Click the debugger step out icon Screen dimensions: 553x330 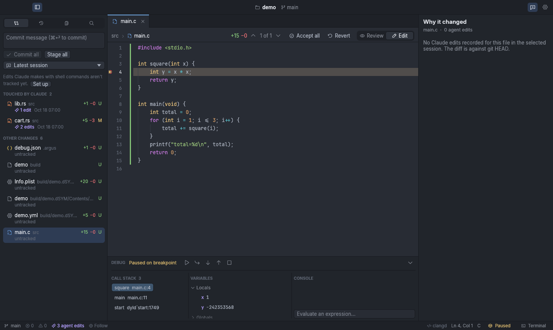pyautogui.click(x=219, y=263)
